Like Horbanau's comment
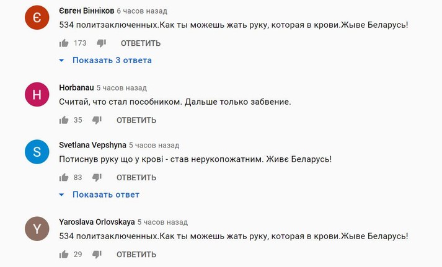The height and width of the screenshot is (267, 442). (64, 120)
